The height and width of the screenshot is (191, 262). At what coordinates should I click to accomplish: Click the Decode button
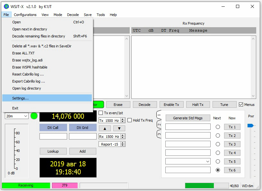coord(145,105)
